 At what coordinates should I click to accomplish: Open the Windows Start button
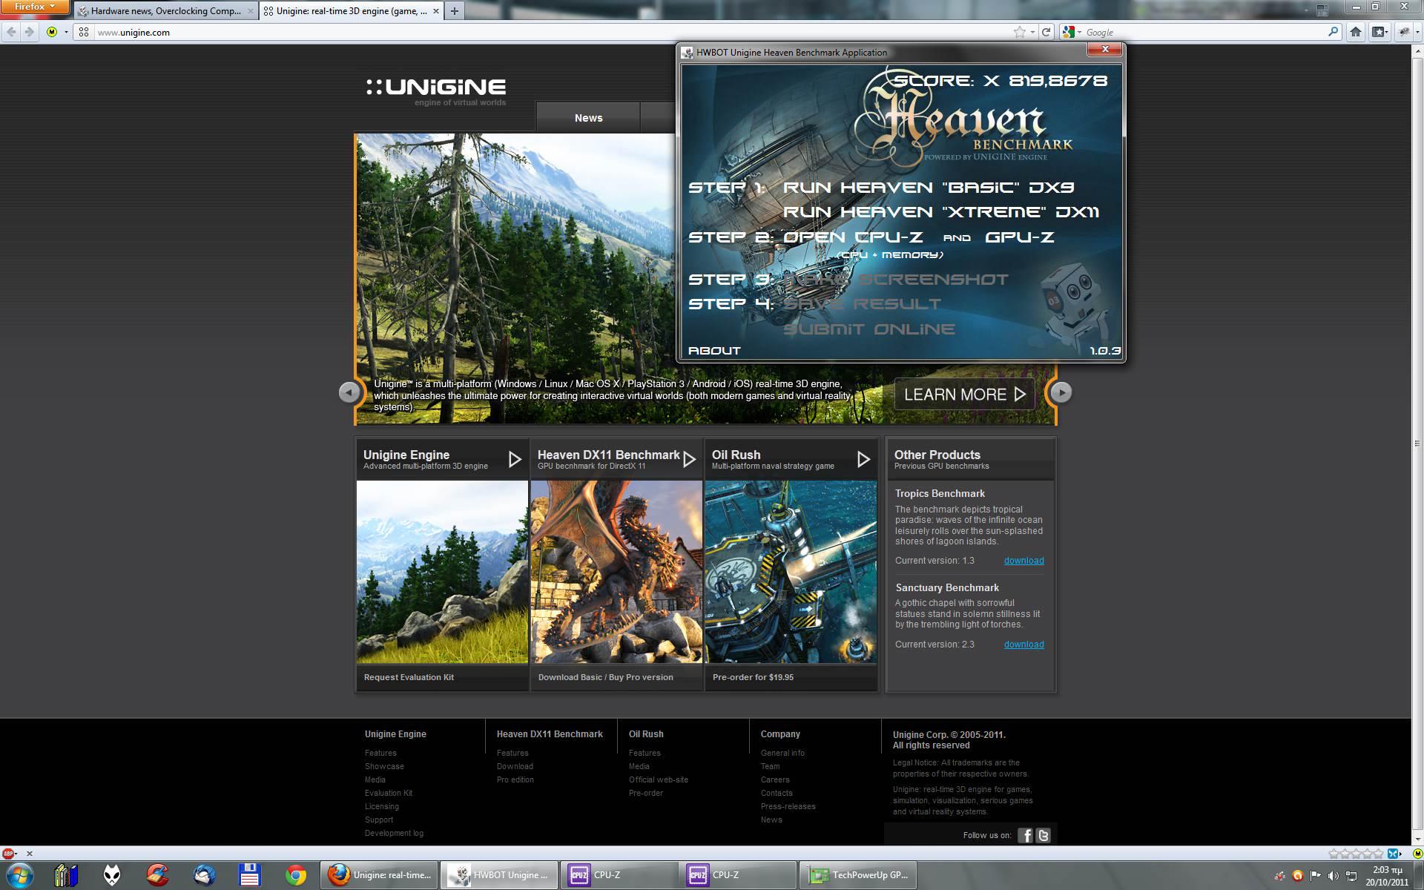tap(20, 875)
